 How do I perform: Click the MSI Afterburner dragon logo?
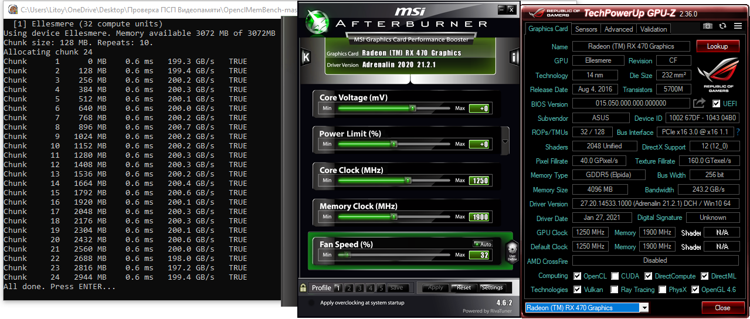[318, 21]
